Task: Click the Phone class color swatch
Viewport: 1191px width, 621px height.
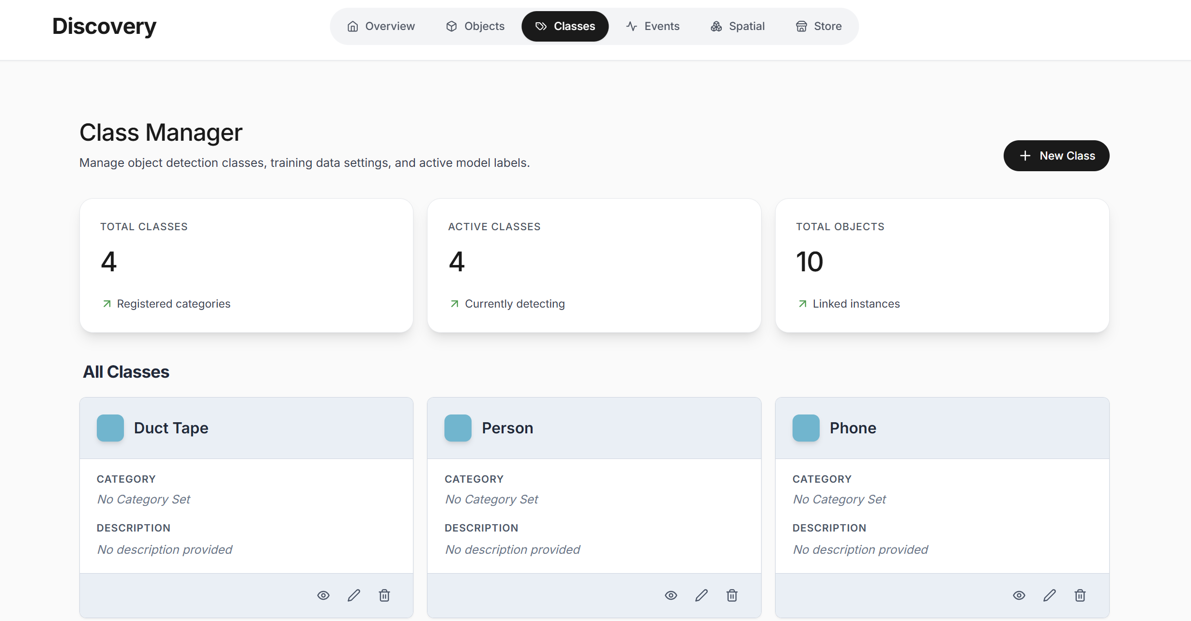Action: pos(806,428)
